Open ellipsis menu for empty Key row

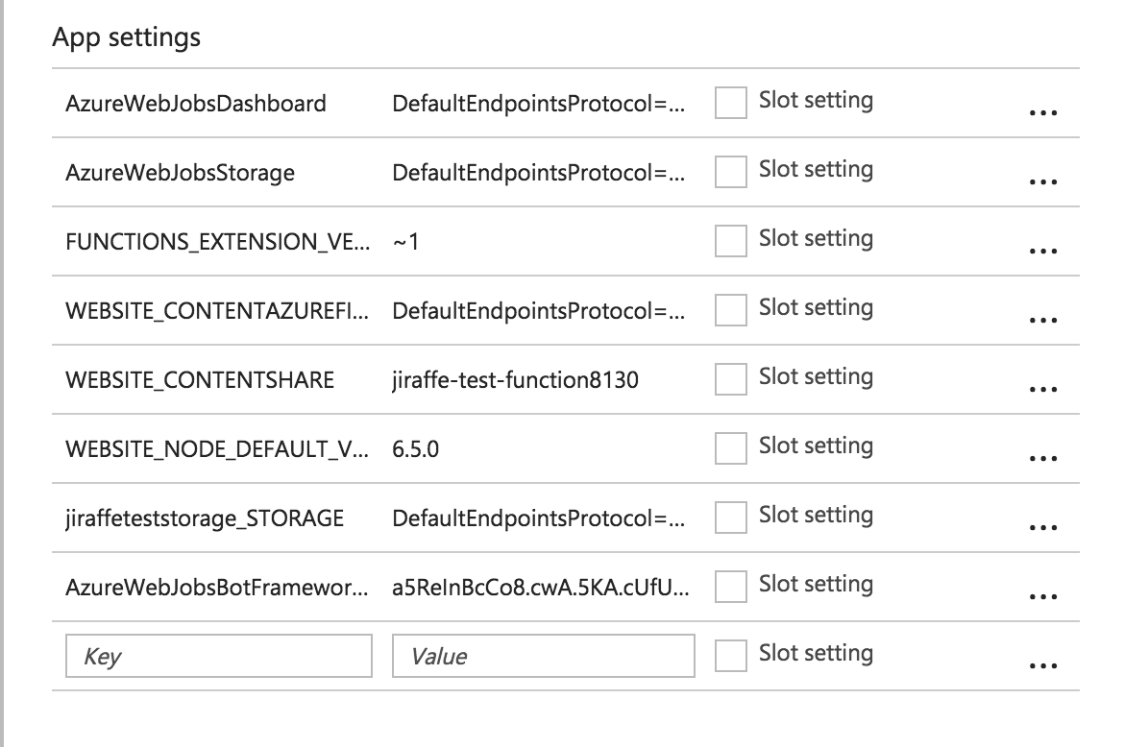click(1042, 666)
